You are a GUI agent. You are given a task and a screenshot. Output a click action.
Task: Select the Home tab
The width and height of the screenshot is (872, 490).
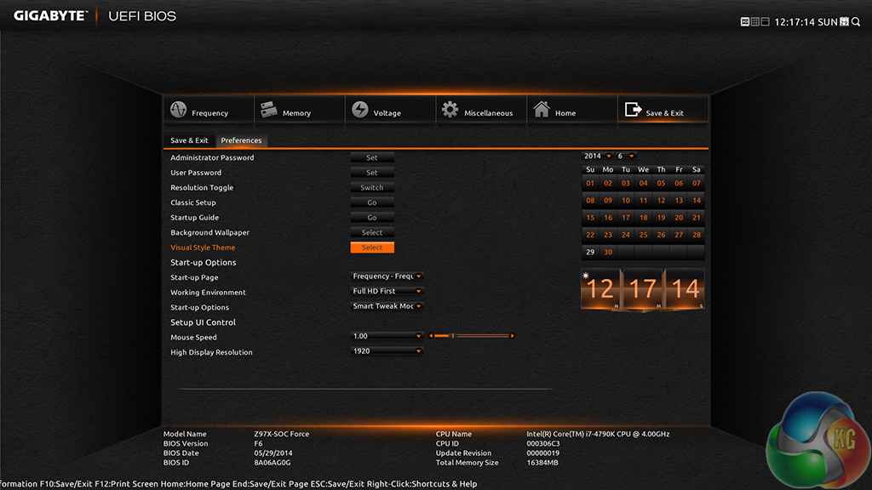571,110
